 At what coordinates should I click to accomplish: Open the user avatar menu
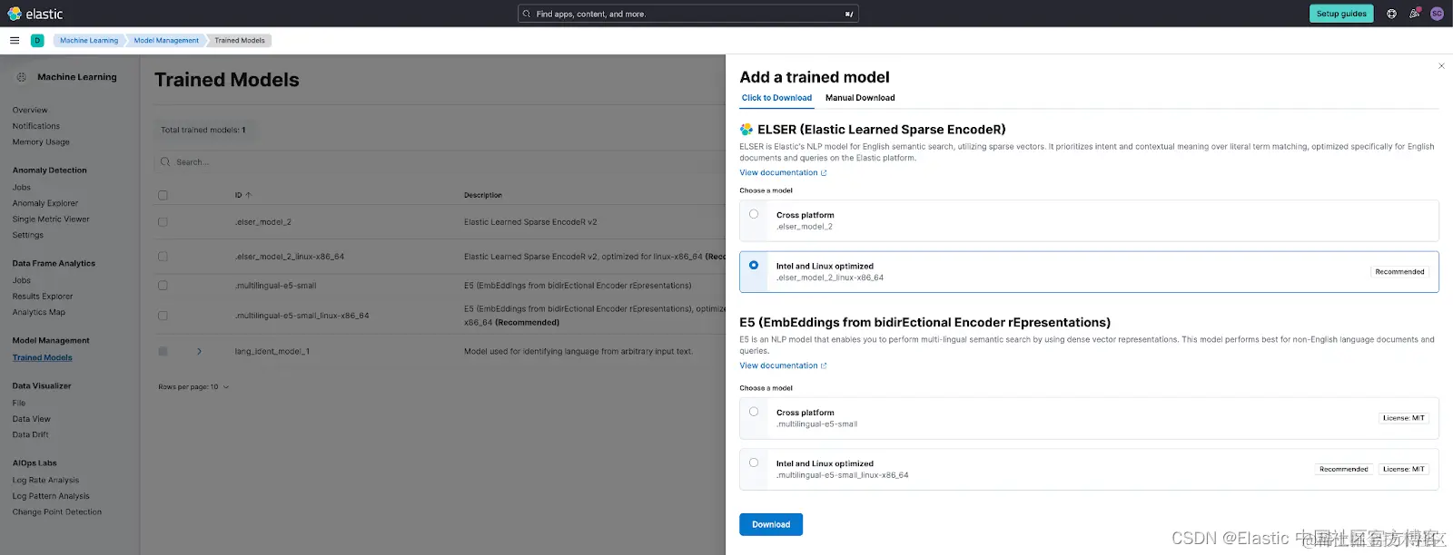click(1437, 14)
